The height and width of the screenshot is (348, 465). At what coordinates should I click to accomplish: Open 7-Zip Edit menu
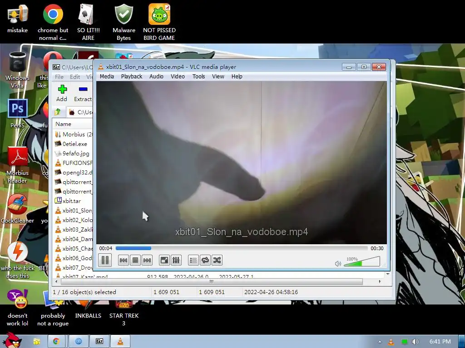point(75,77)
